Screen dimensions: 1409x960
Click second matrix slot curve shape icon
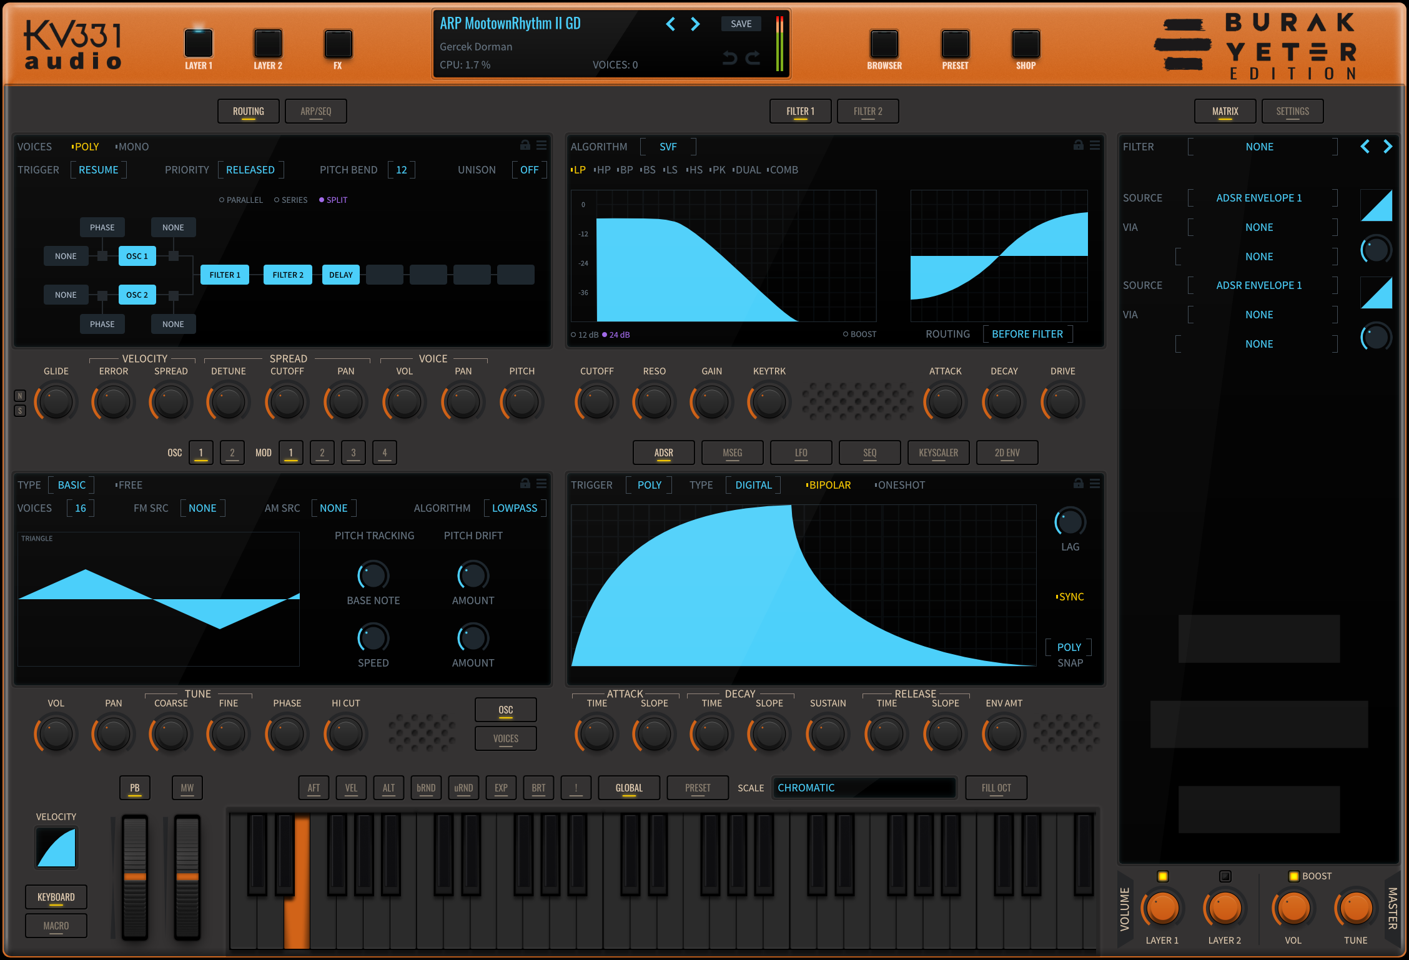pos(1377,293)
